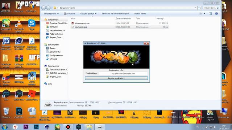
Task: Open the Nox hexagon icon in taskbar
Action: click(79, 127)
